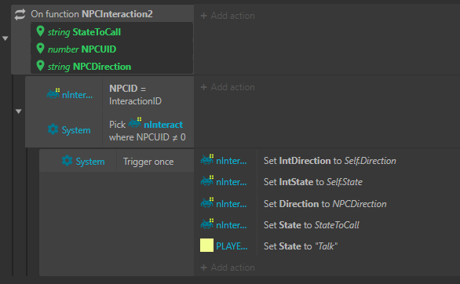Click the function loop icon beside NPCInteraction2
460x284 pixels.
click(x=20, y=14)
